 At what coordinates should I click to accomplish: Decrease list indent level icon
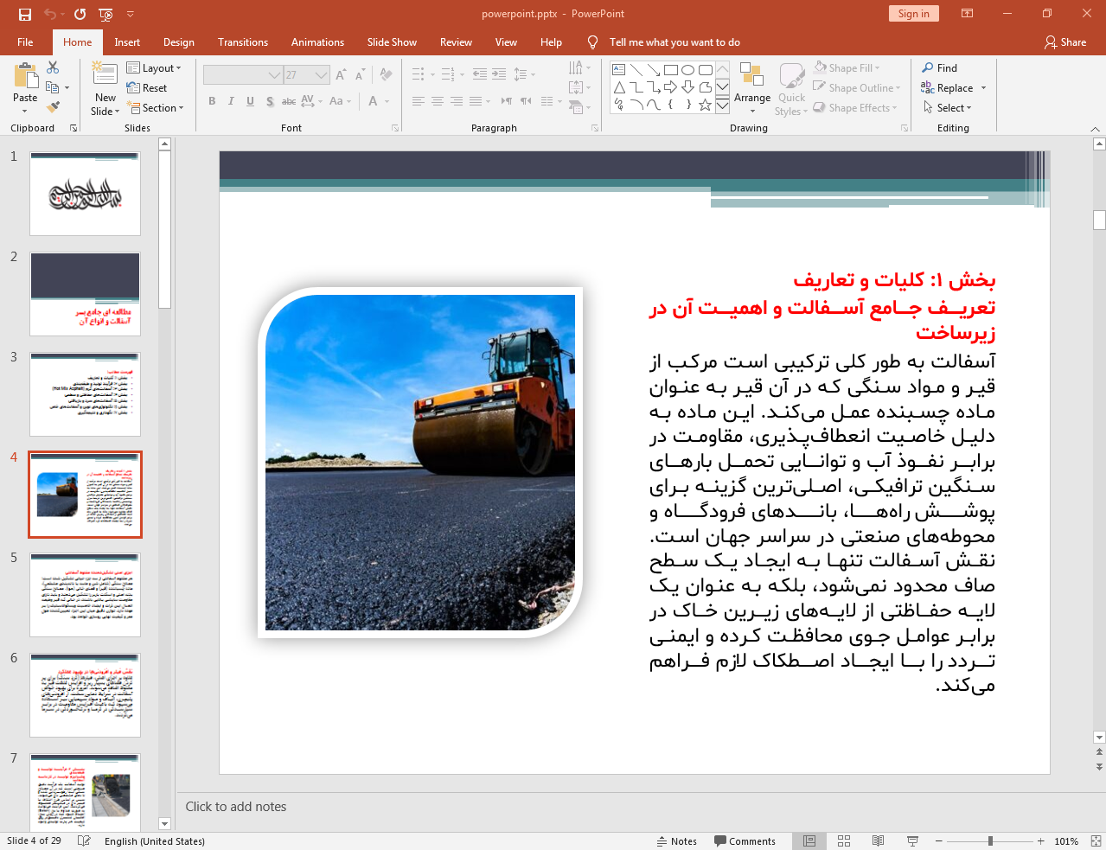[480, 74]
